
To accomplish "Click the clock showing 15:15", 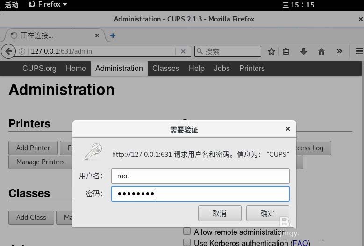I will click(298, 5).
